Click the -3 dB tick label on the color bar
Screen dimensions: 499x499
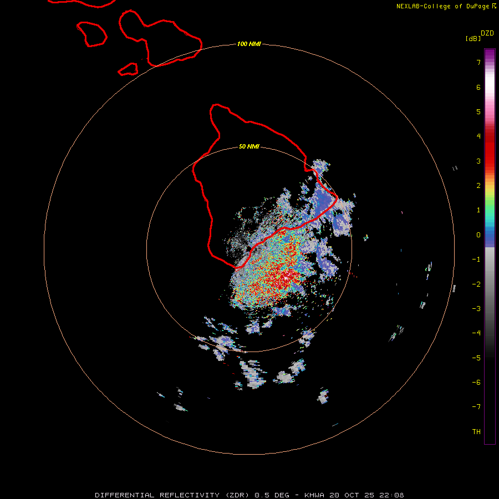coord(476,309)
